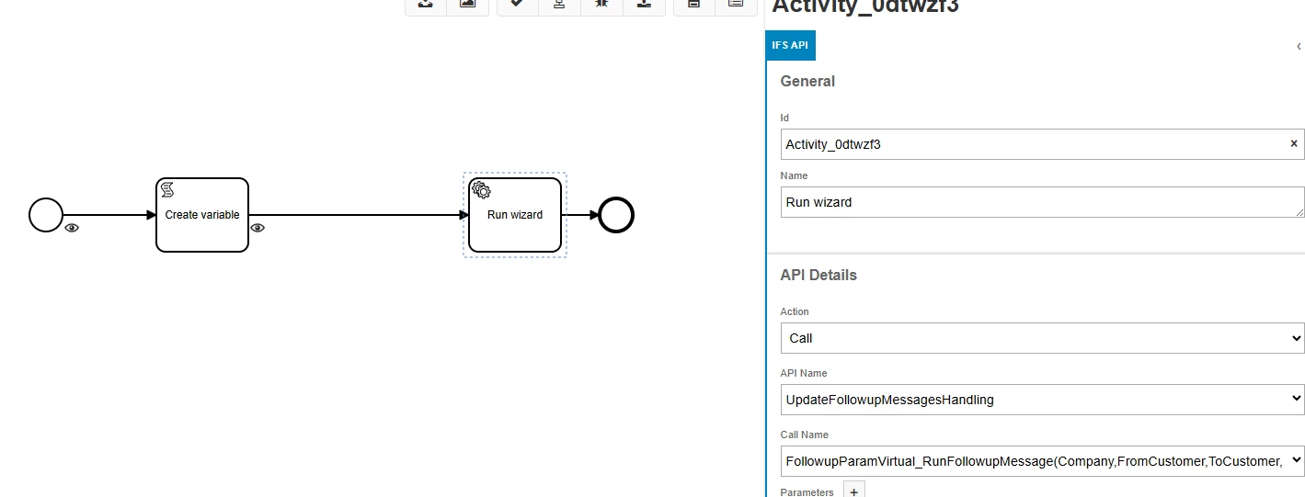Select the Run wizard task
This screenshot has width=1305, height=497.
coord(515,215)
